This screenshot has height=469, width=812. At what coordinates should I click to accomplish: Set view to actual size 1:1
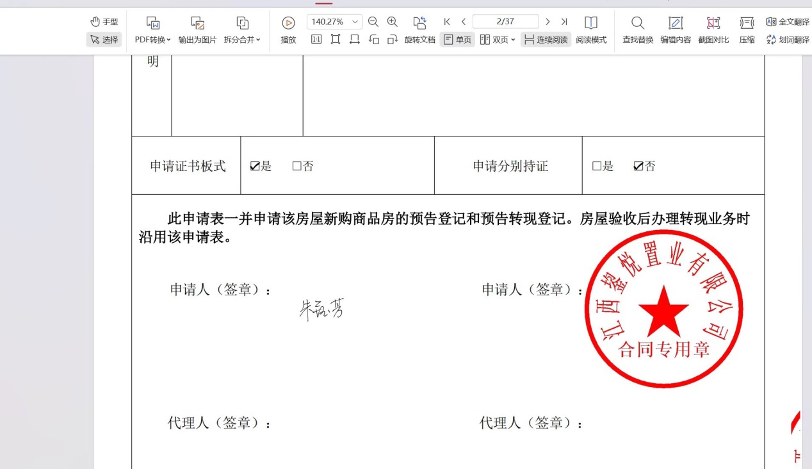pos(316,40)
